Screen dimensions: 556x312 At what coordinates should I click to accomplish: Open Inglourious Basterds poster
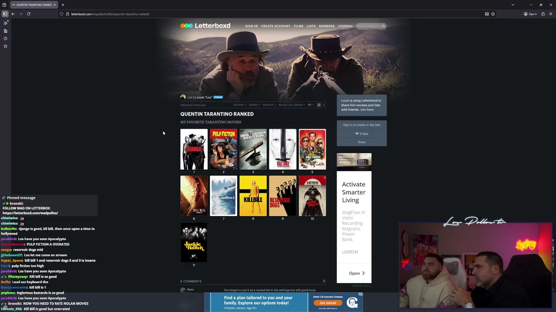click(x=253, y=149)
